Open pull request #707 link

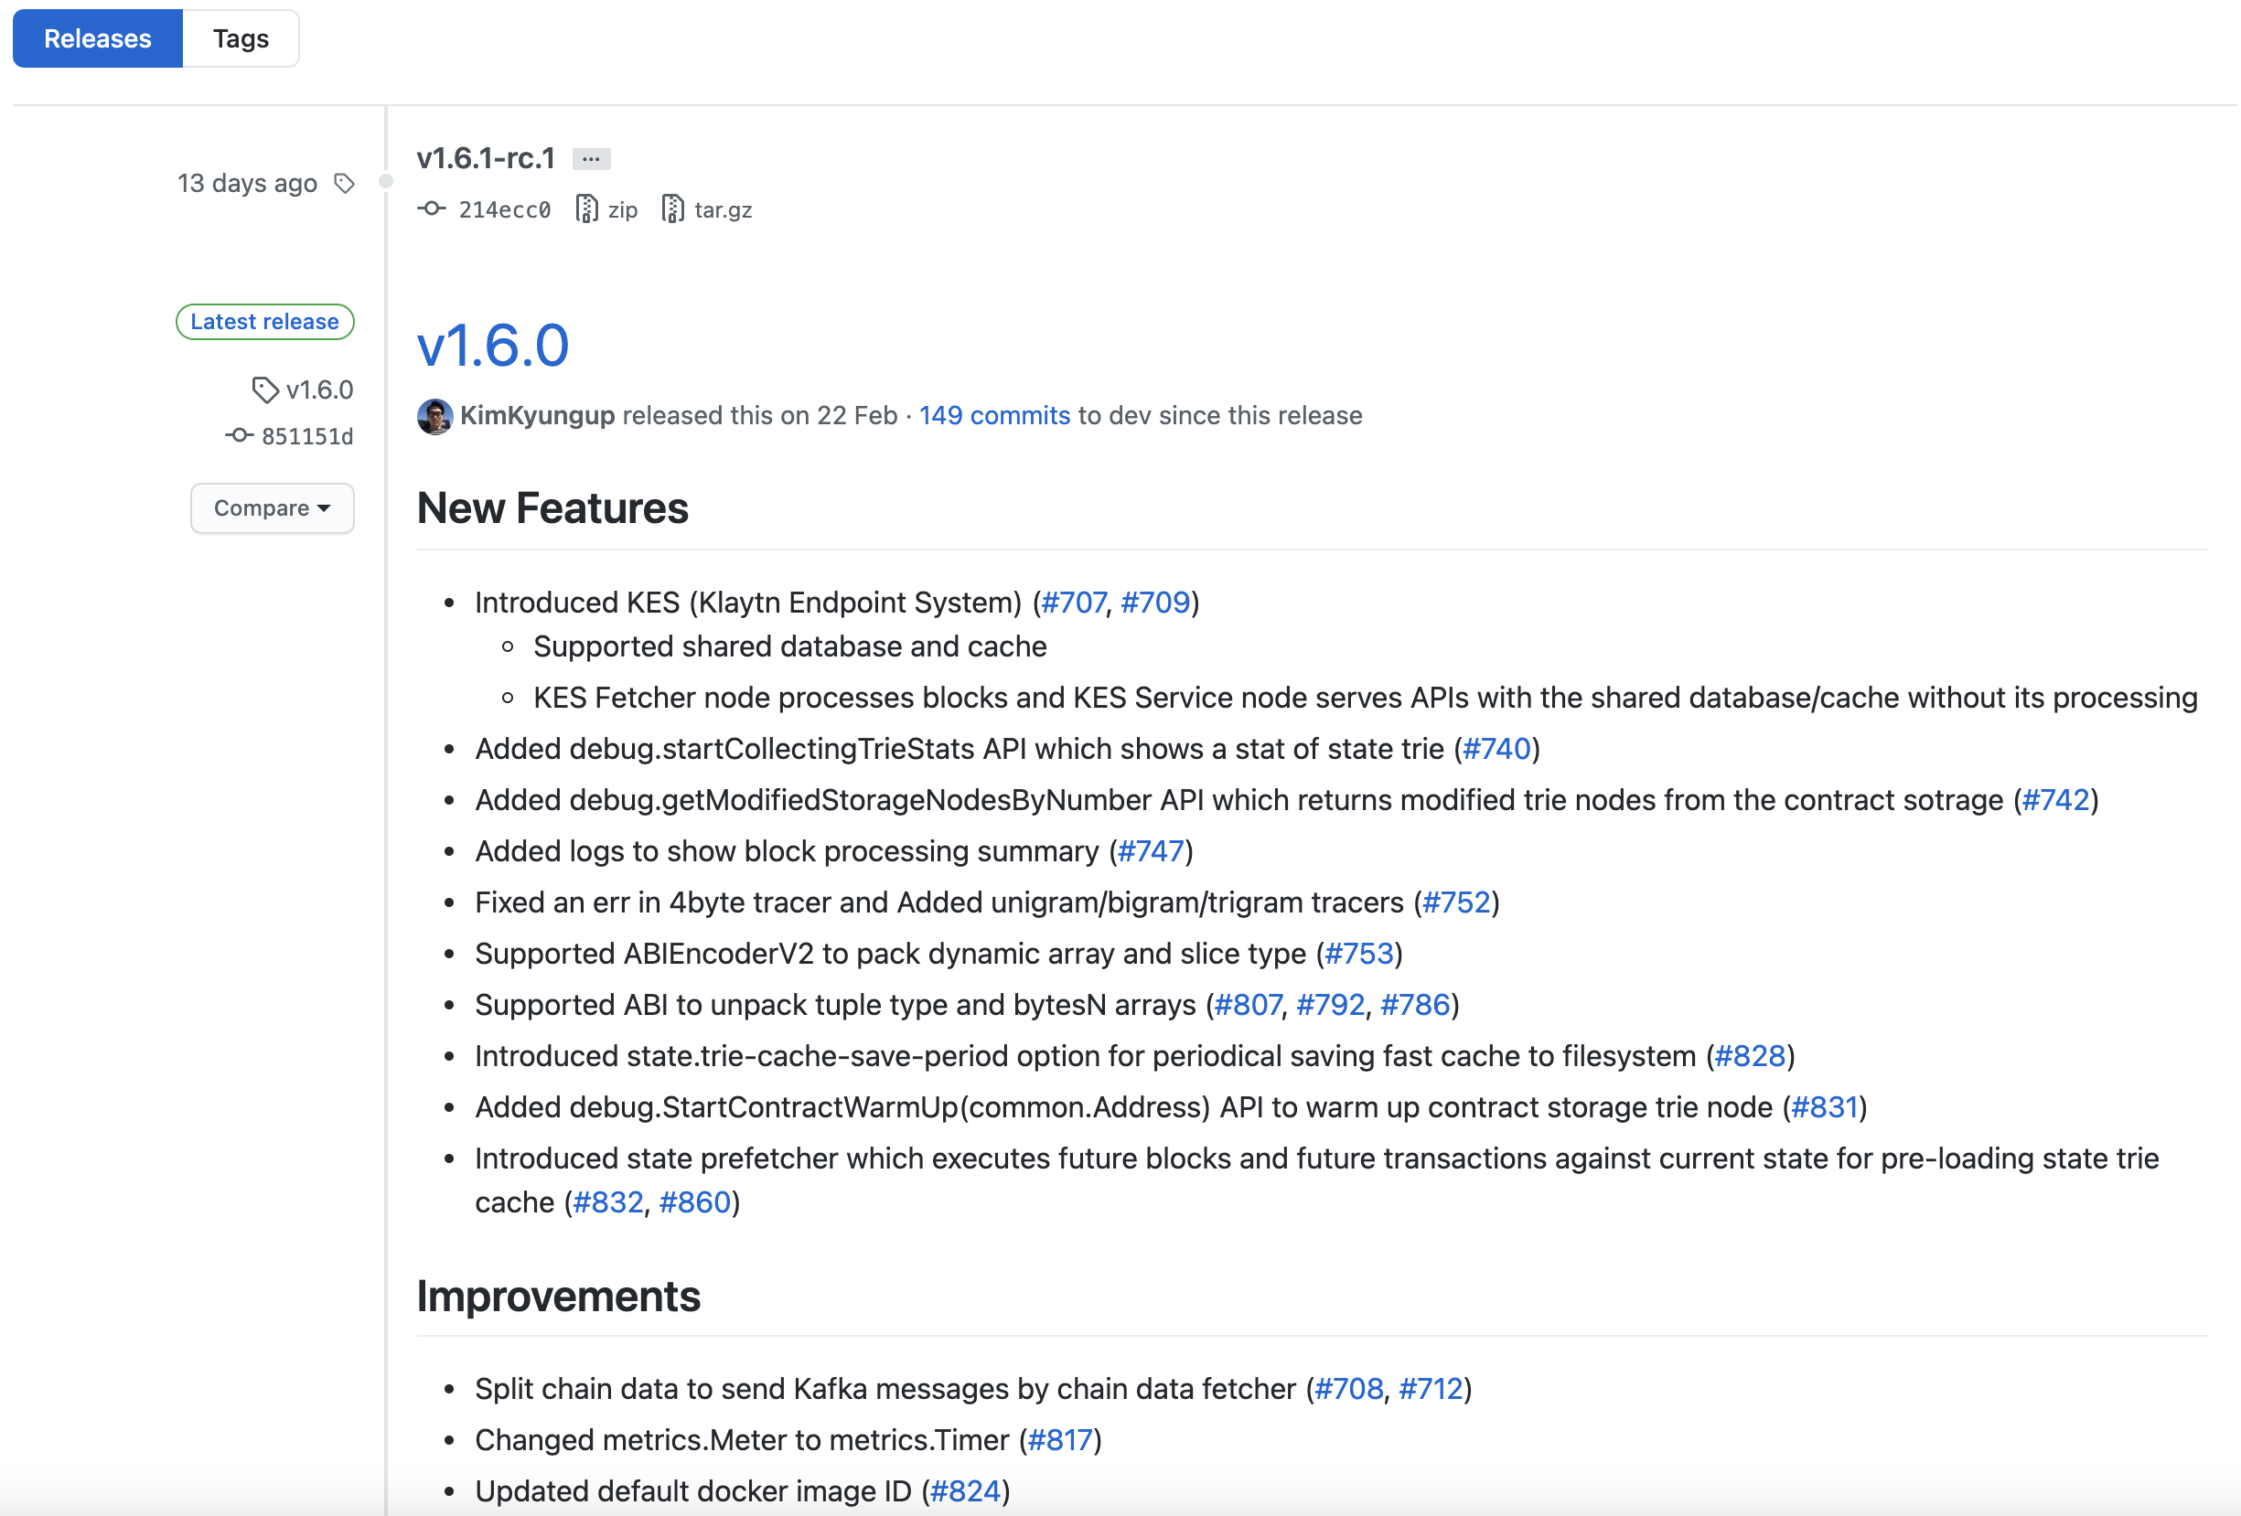(1073, 603)
